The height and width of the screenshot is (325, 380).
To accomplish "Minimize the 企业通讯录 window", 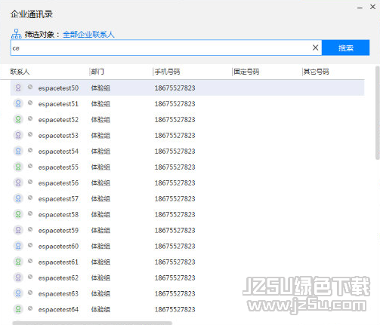I will [x=360, y=8].
